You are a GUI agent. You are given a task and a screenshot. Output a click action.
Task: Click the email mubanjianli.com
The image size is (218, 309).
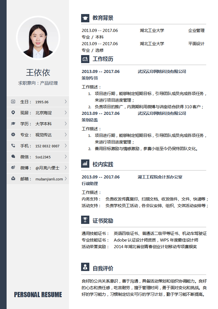click(x=49, y=179)
